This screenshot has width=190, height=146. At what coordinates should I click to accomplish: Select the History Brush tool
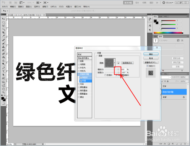tap(3, 50)
